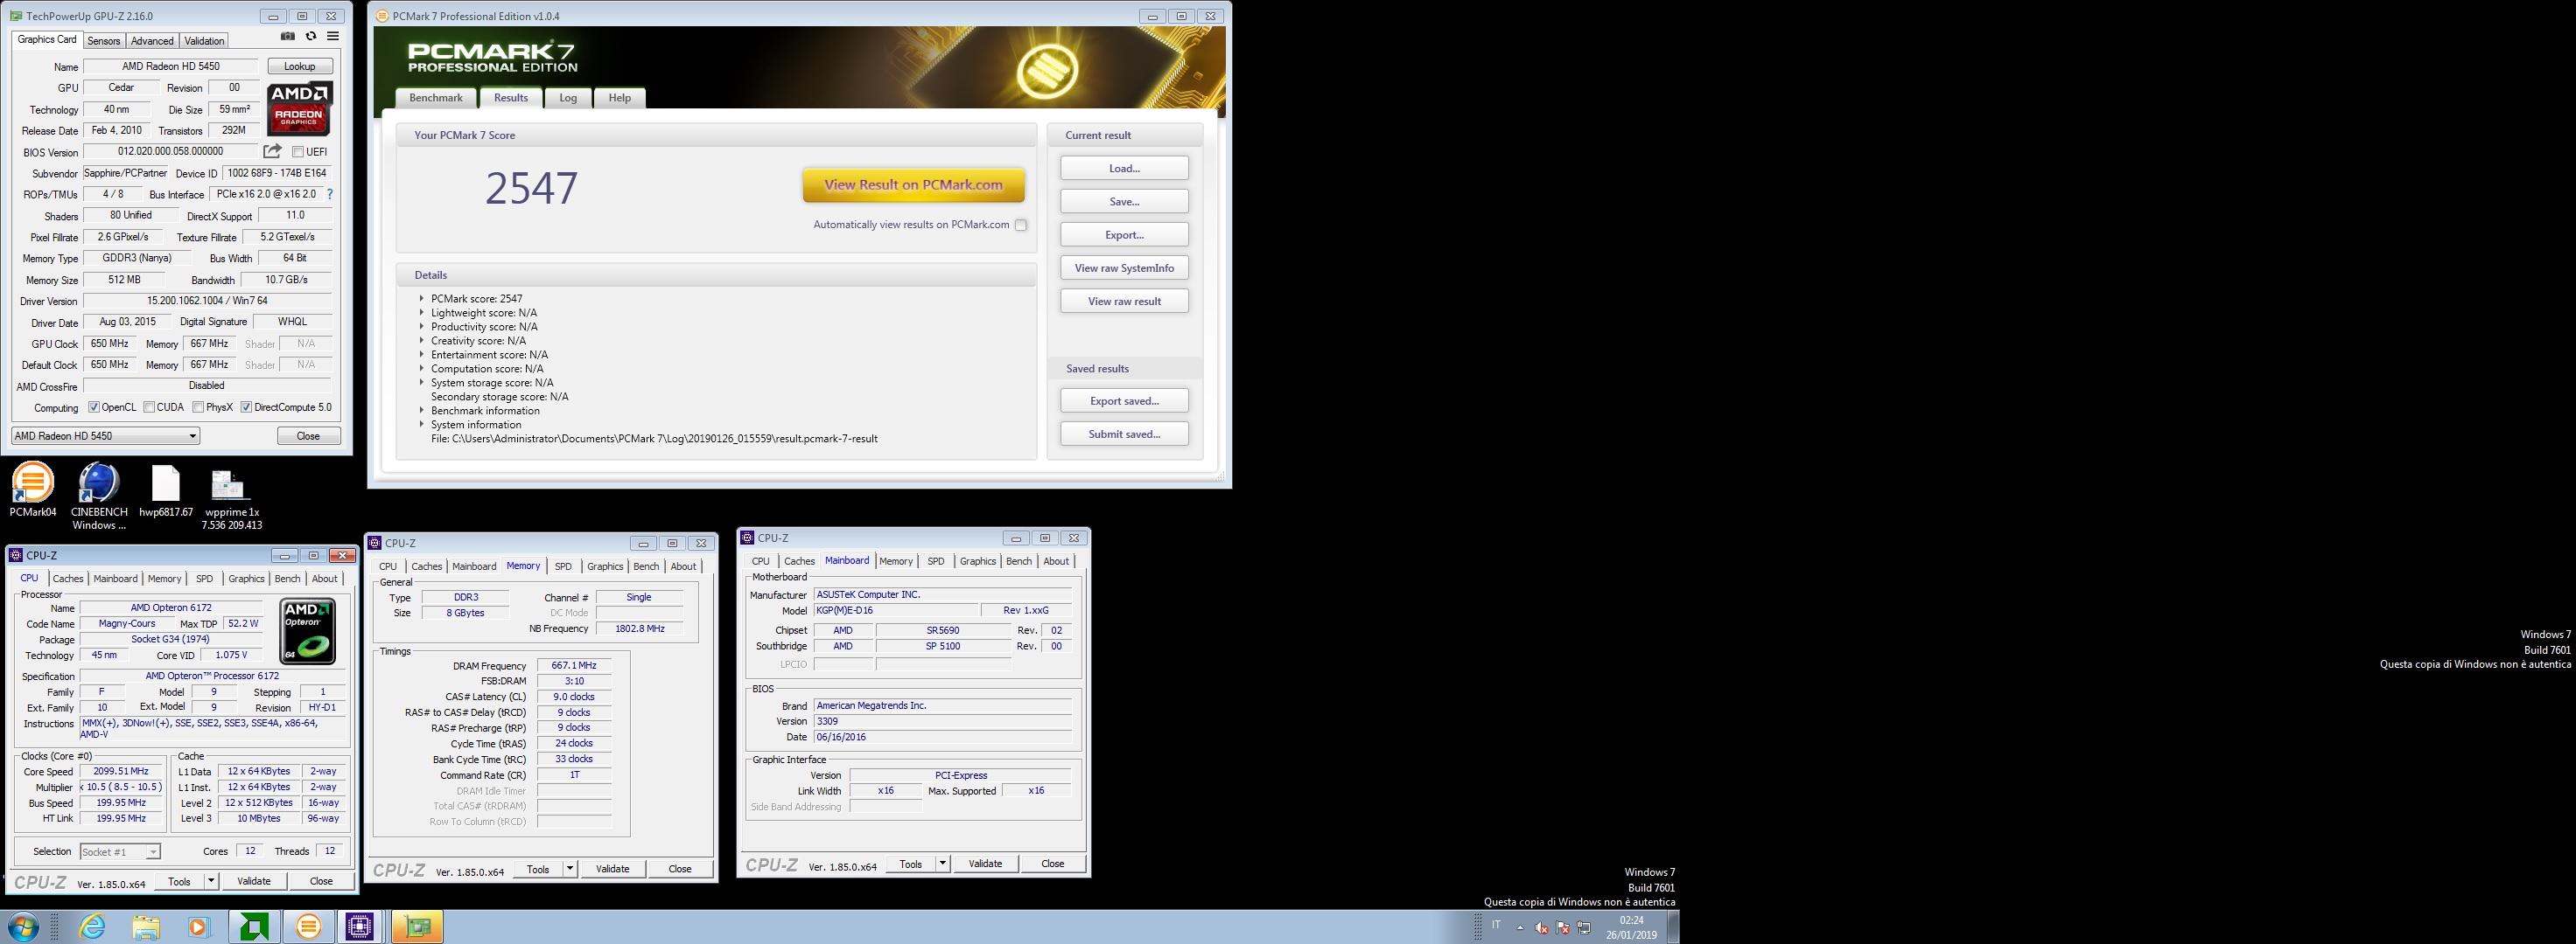2576x944 pixels.
Task: Click the PCMark 7 title bar icon
Action: click(382, 16)
